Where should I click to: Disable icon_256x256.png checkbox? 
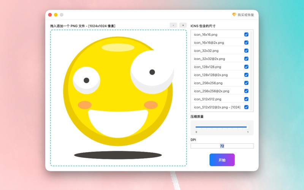246,83
